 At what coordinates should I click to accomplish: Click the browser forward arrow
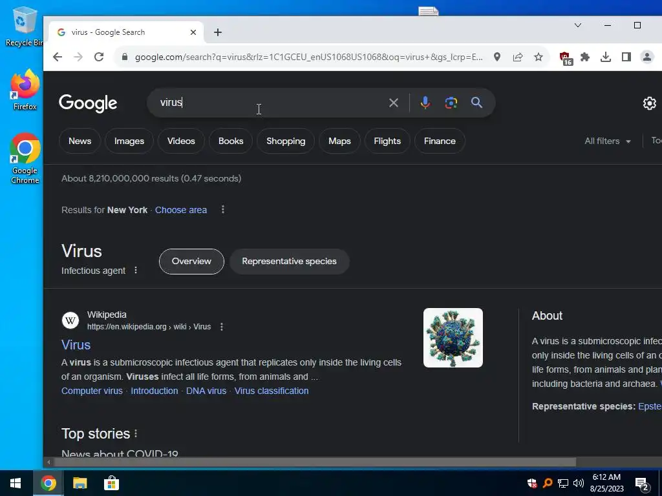tap(78, 57)
